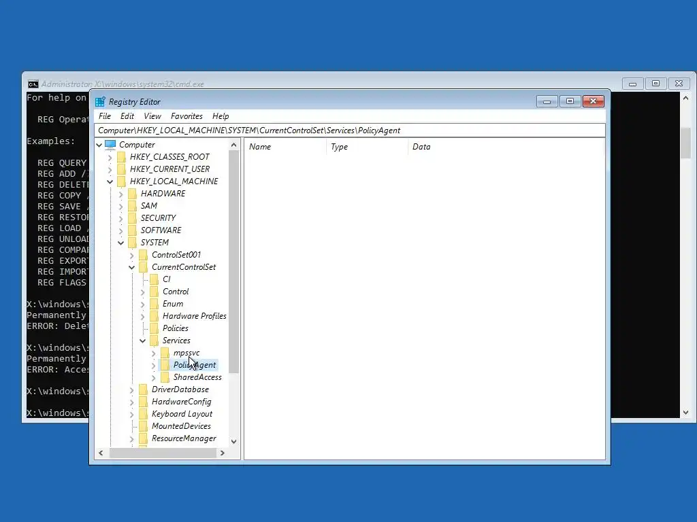Expand the HKEY_CLASSES_ROOT chevron

pyautogui.click(x=110, y=158)
